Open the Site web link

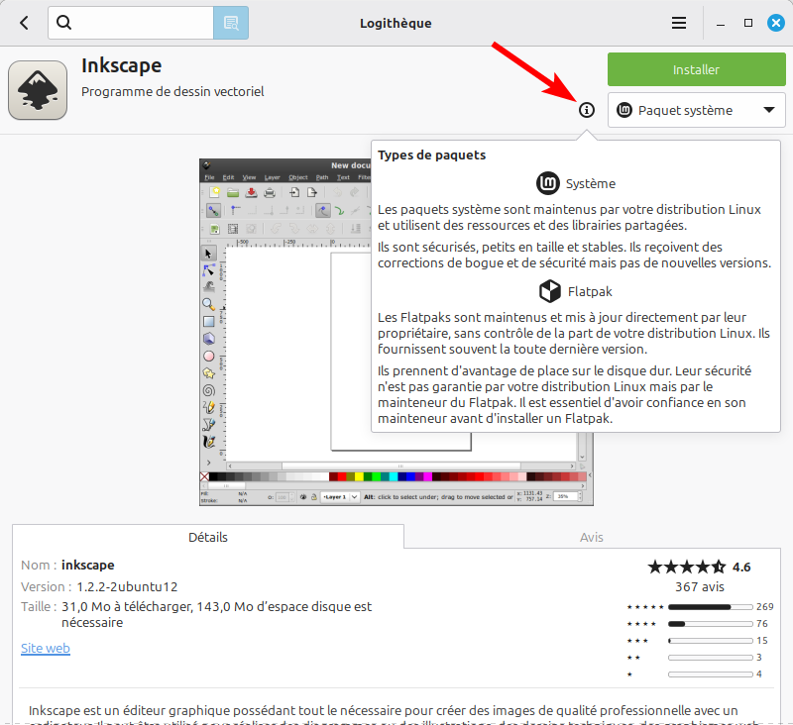[46, 648]
